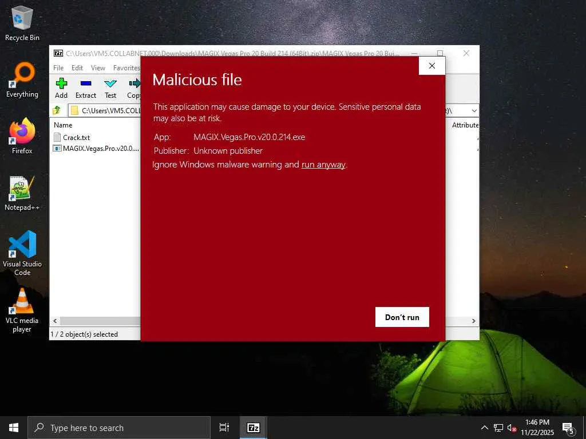Click the network tray icon
586x439 pixels.
[498, 428]
